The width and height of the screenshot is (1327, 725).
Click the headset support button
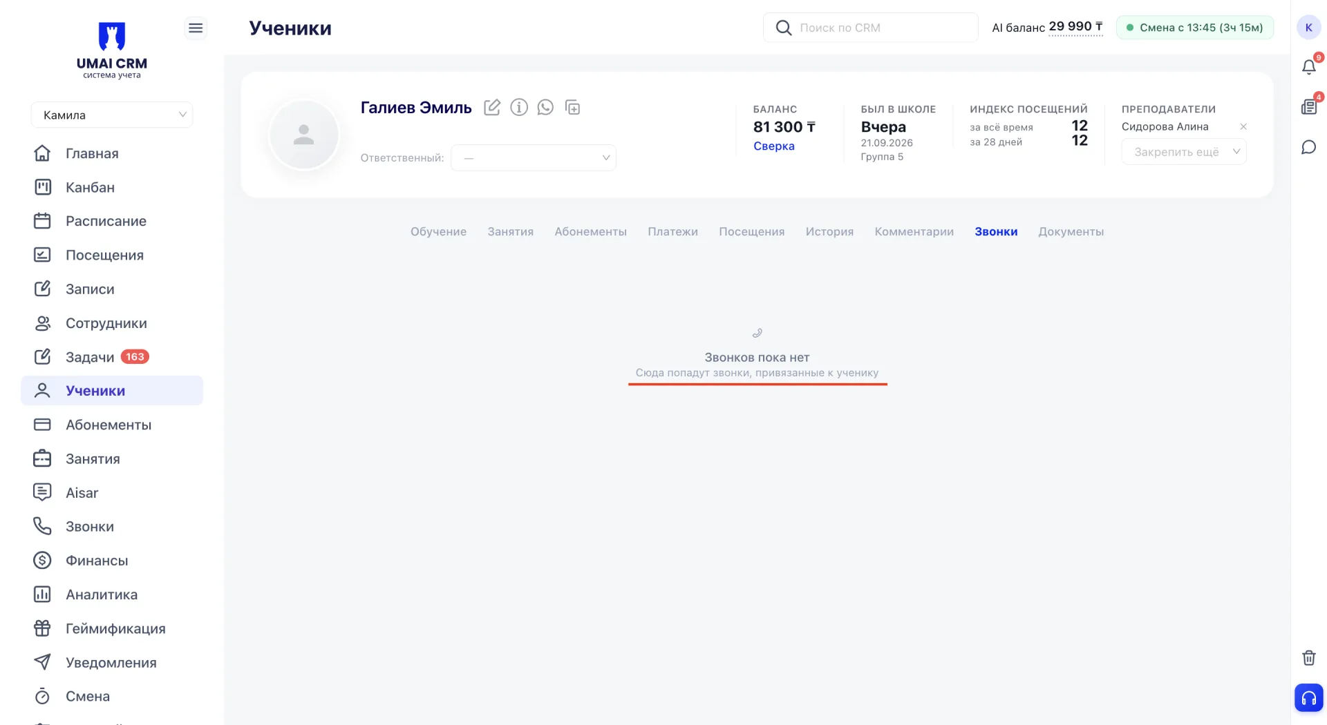click(x=1309, y=698)
